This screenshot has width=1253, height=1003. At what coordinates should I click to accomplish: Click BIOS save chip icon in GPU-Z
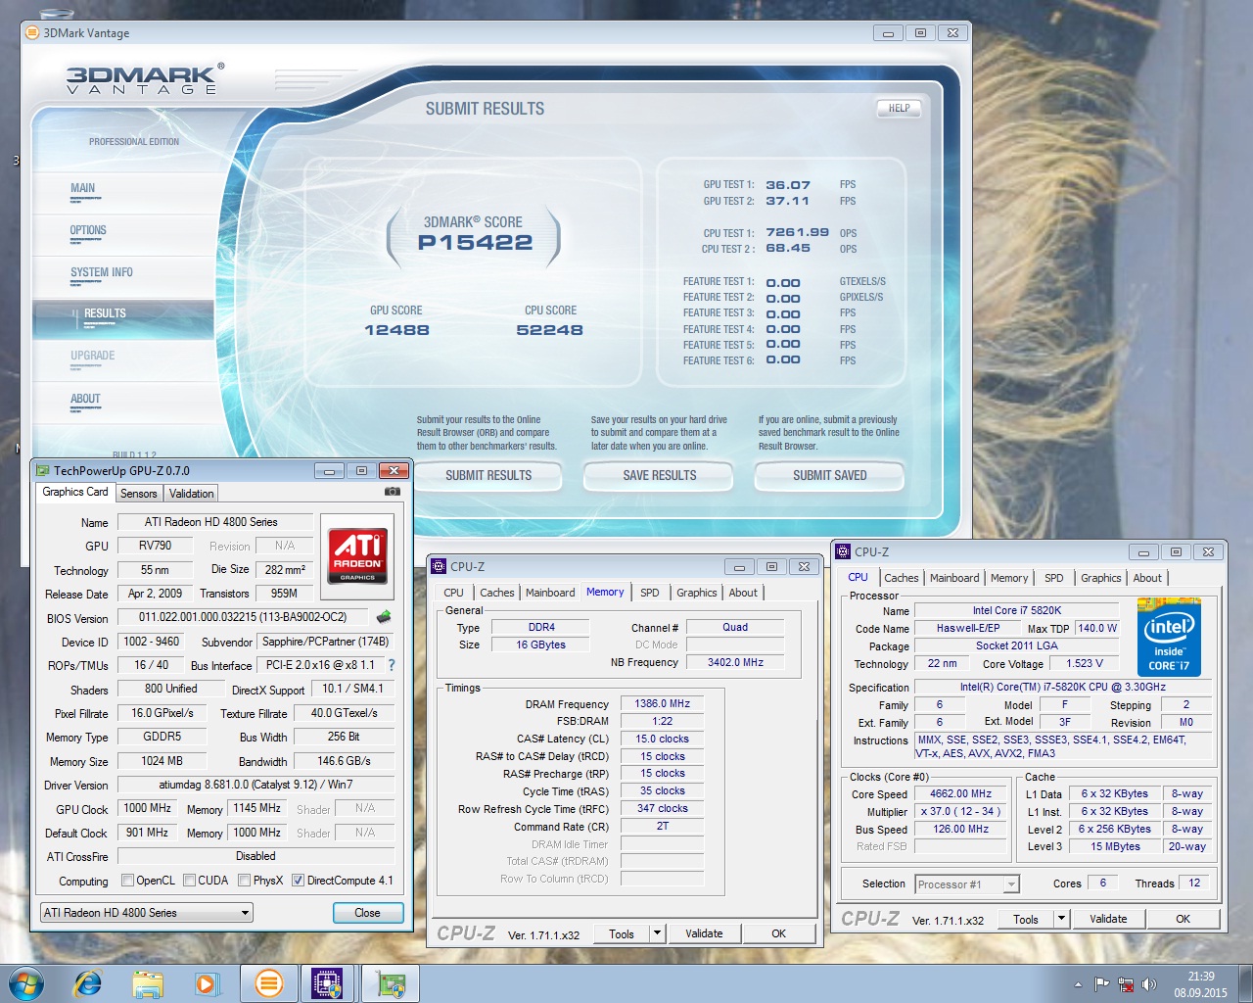[x=384, y=617]
